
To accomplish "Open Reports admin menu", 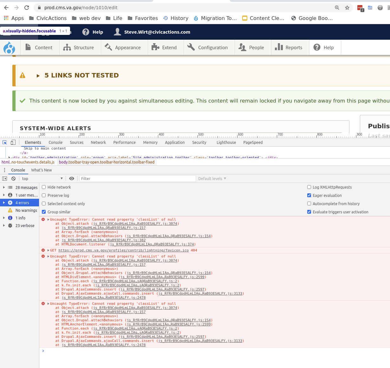I will 289,48.
